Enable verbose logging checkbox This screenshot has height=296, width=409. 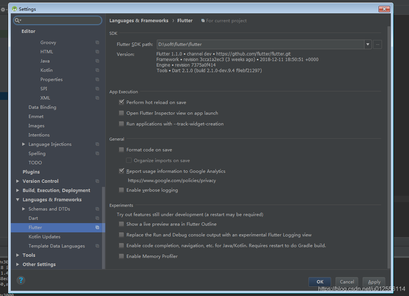122,190
